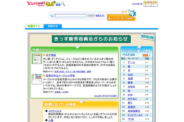
Task: Click the question mark help icon next to RSS
Action: click(x=149, y=55)
